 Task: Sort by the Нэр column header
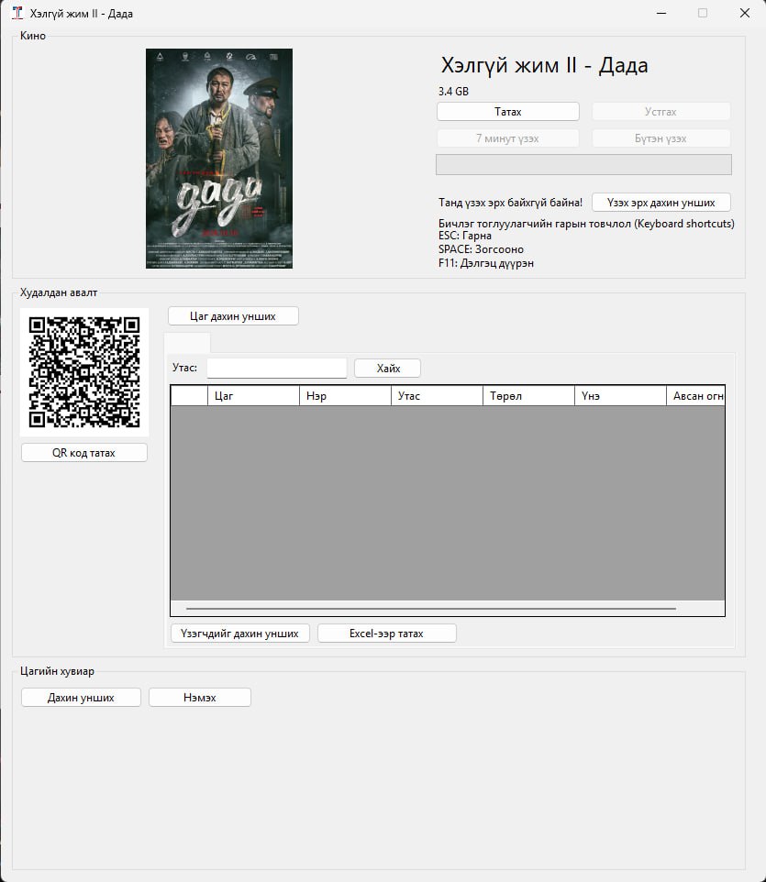345,396
